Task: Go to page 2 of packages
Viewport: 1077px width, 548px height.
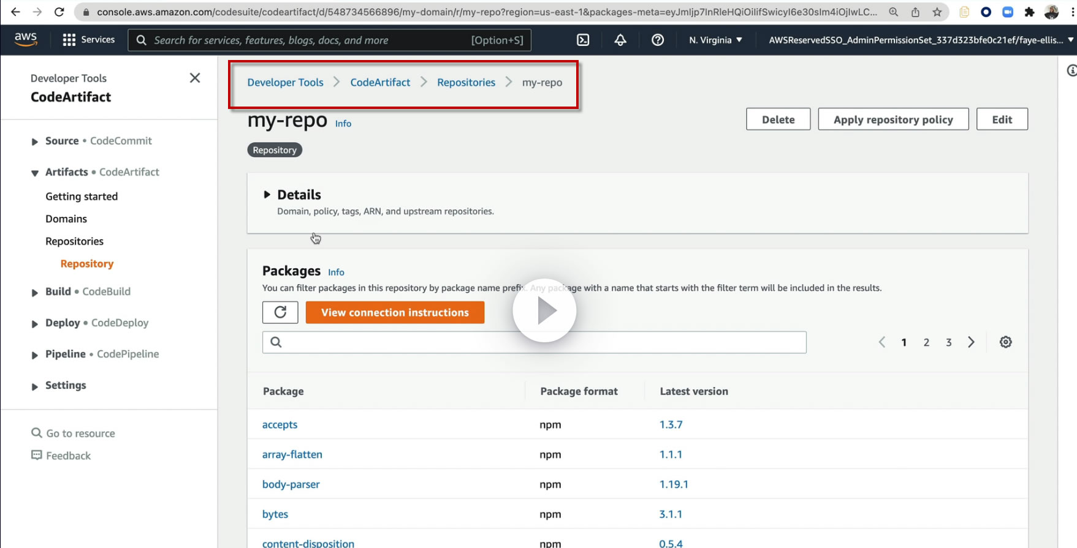Action: [926, 342]
